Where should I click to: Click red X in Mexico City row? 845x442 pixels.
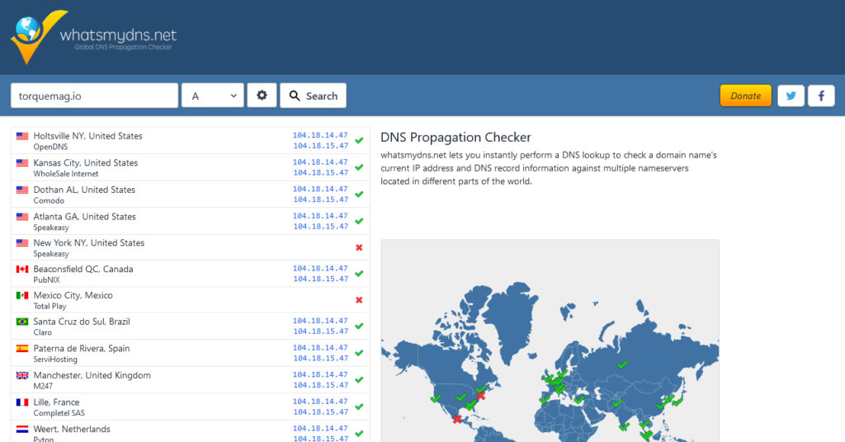[x=359, y=300]
